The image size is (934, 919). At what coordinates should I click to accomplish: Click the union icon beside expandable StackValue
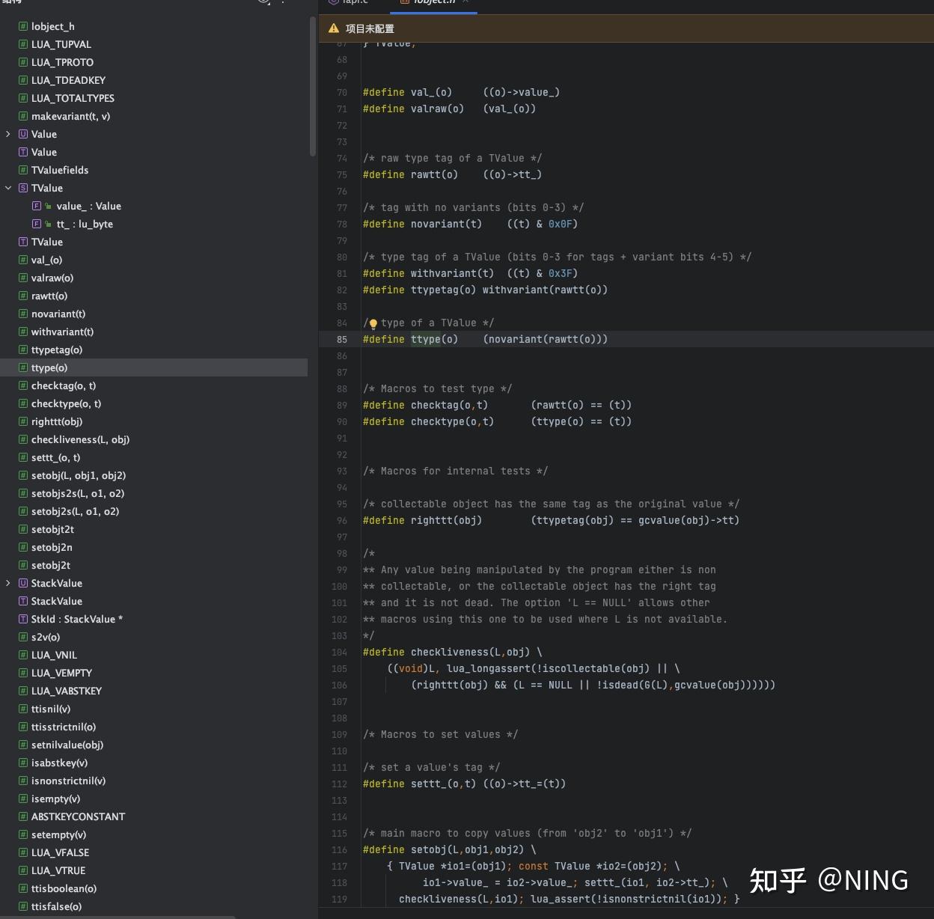coord(23,583)
